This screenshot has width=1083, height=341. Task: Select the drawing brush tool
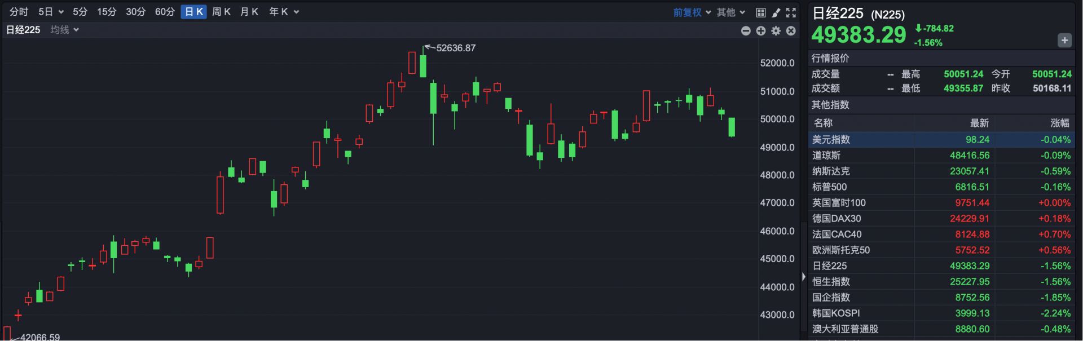[x=776, y=12]
